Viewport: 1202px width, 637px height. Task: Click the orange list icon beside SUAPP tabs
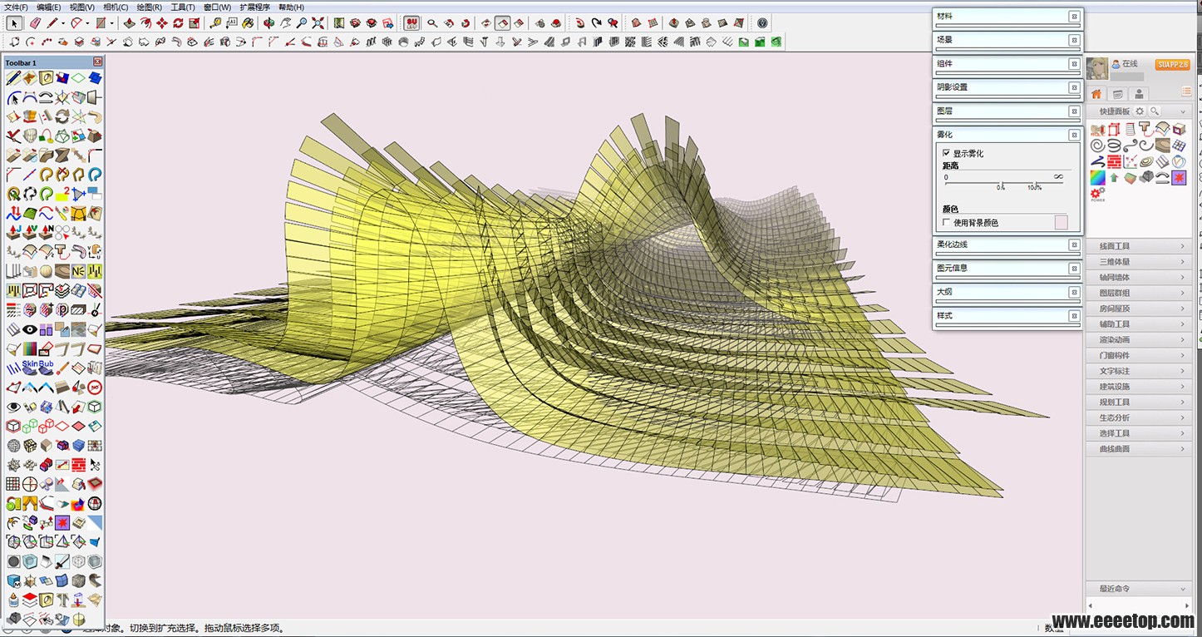1187,91
